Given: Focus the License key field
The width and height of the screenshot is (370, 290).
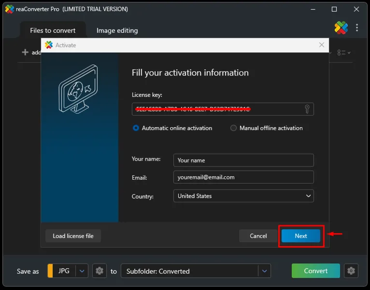Looking at the screenshot, I should click(223, 109).
